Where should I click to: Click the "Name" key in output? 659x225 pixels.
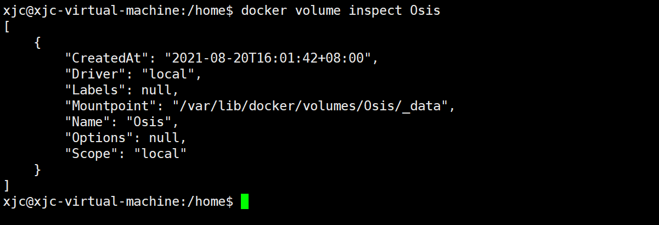[88, 122]
